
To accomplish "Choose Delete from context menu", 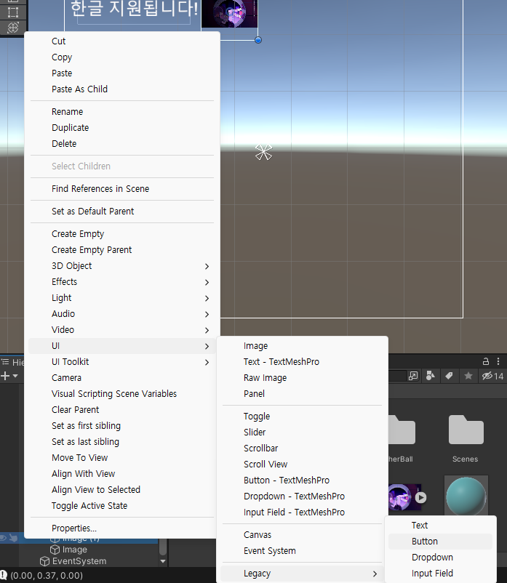I will 122,144.
